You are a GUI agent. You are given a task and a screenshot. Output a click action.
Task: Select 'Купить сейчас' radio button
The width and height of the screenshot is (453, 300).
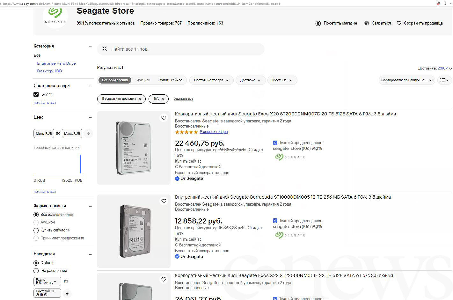36,230
